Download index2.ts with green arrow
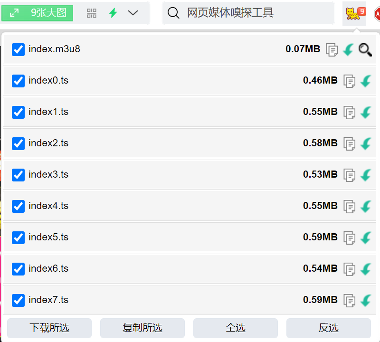 [x=366, y=144]
